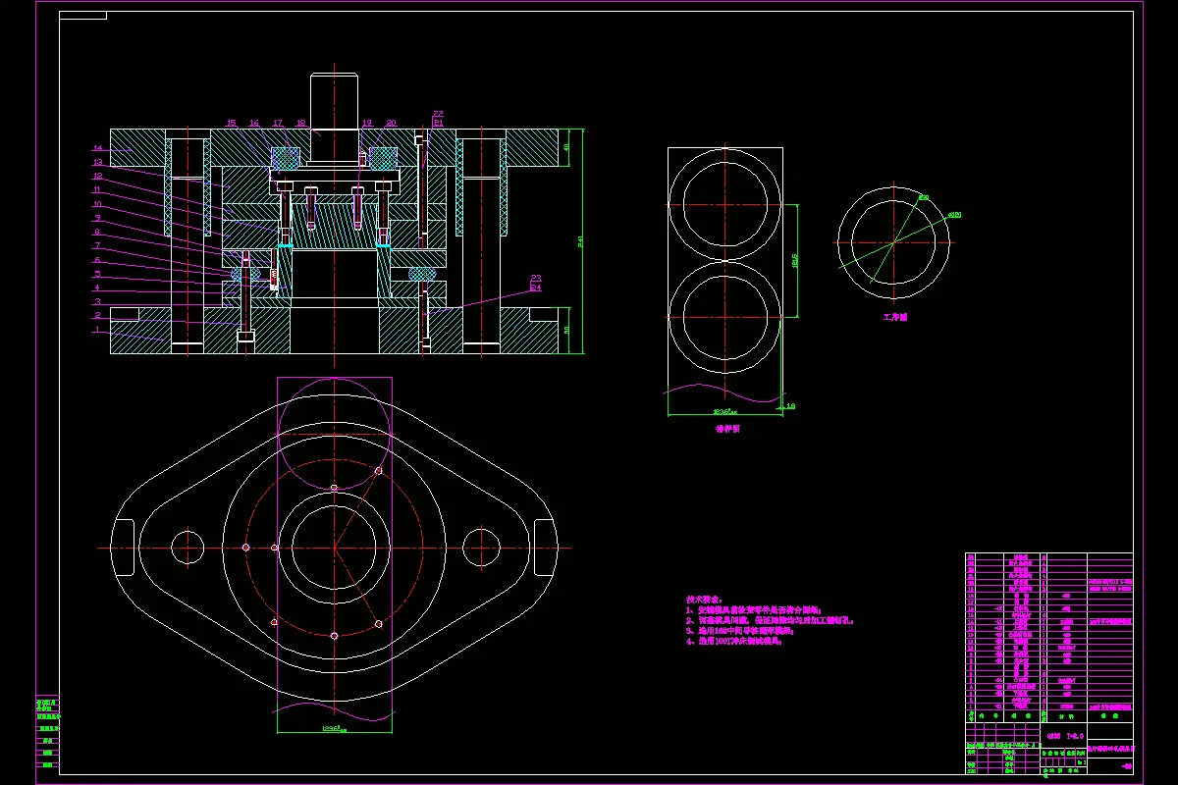This screenshot has width=1178, height=785.
Task: Pick the right guide pillar hole in plan view
Action: (481, 547)
